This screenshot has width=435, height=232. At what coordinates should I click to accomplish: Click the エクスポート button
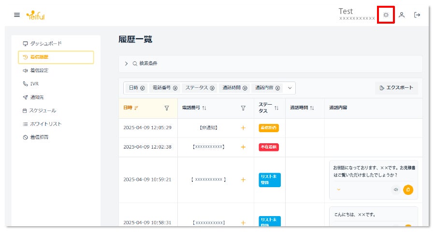coord(396,88)
